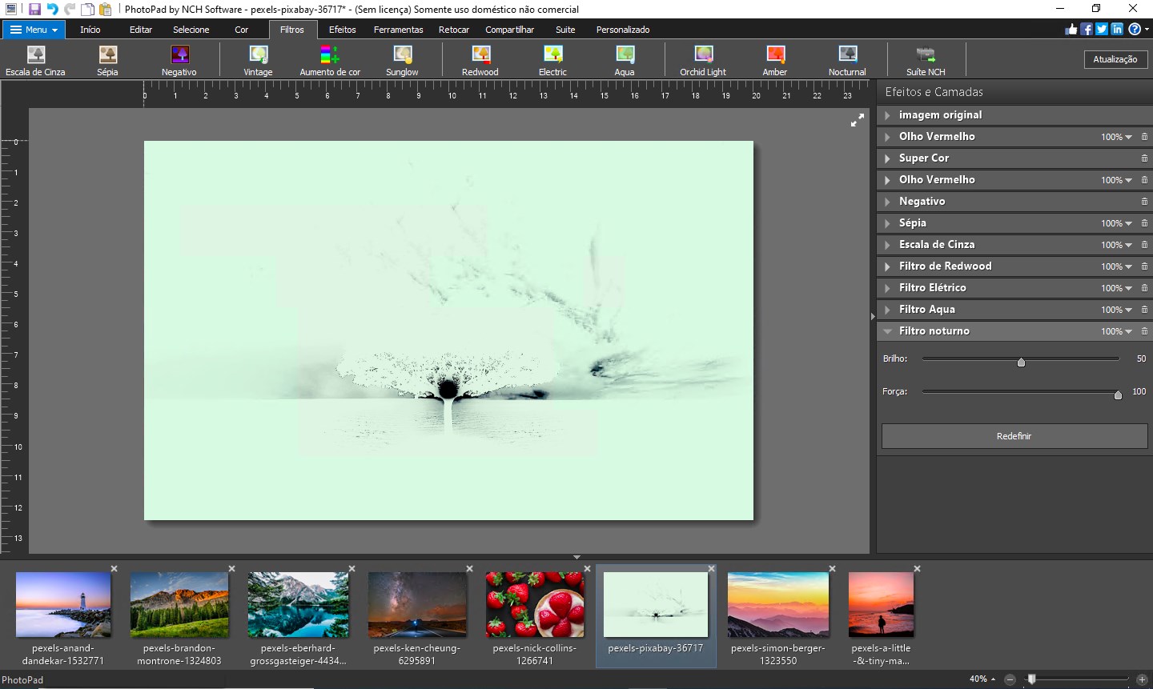Switch to the Efeitos tab
This screenshot has height=689, width=1153.
342,30
